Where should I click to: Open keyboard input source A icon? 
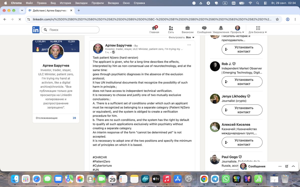point(225,3)
